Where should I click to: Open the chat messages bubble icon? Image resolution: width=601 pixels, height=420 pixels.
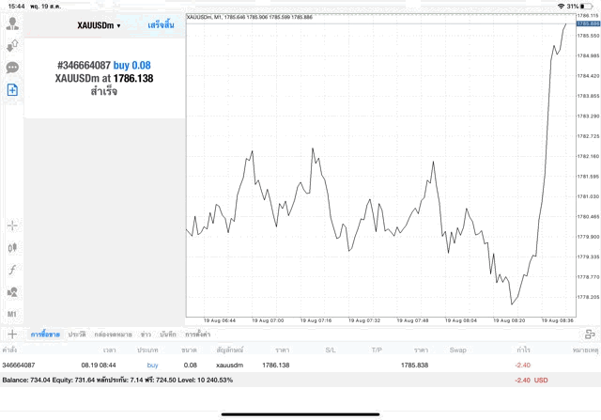click(x=13, y=68)
